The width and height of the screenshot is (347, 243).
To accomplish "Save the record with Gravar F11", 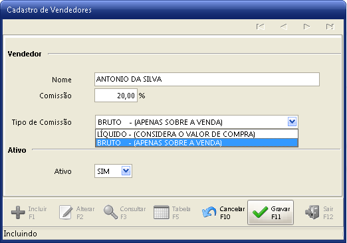I will 271,212.
